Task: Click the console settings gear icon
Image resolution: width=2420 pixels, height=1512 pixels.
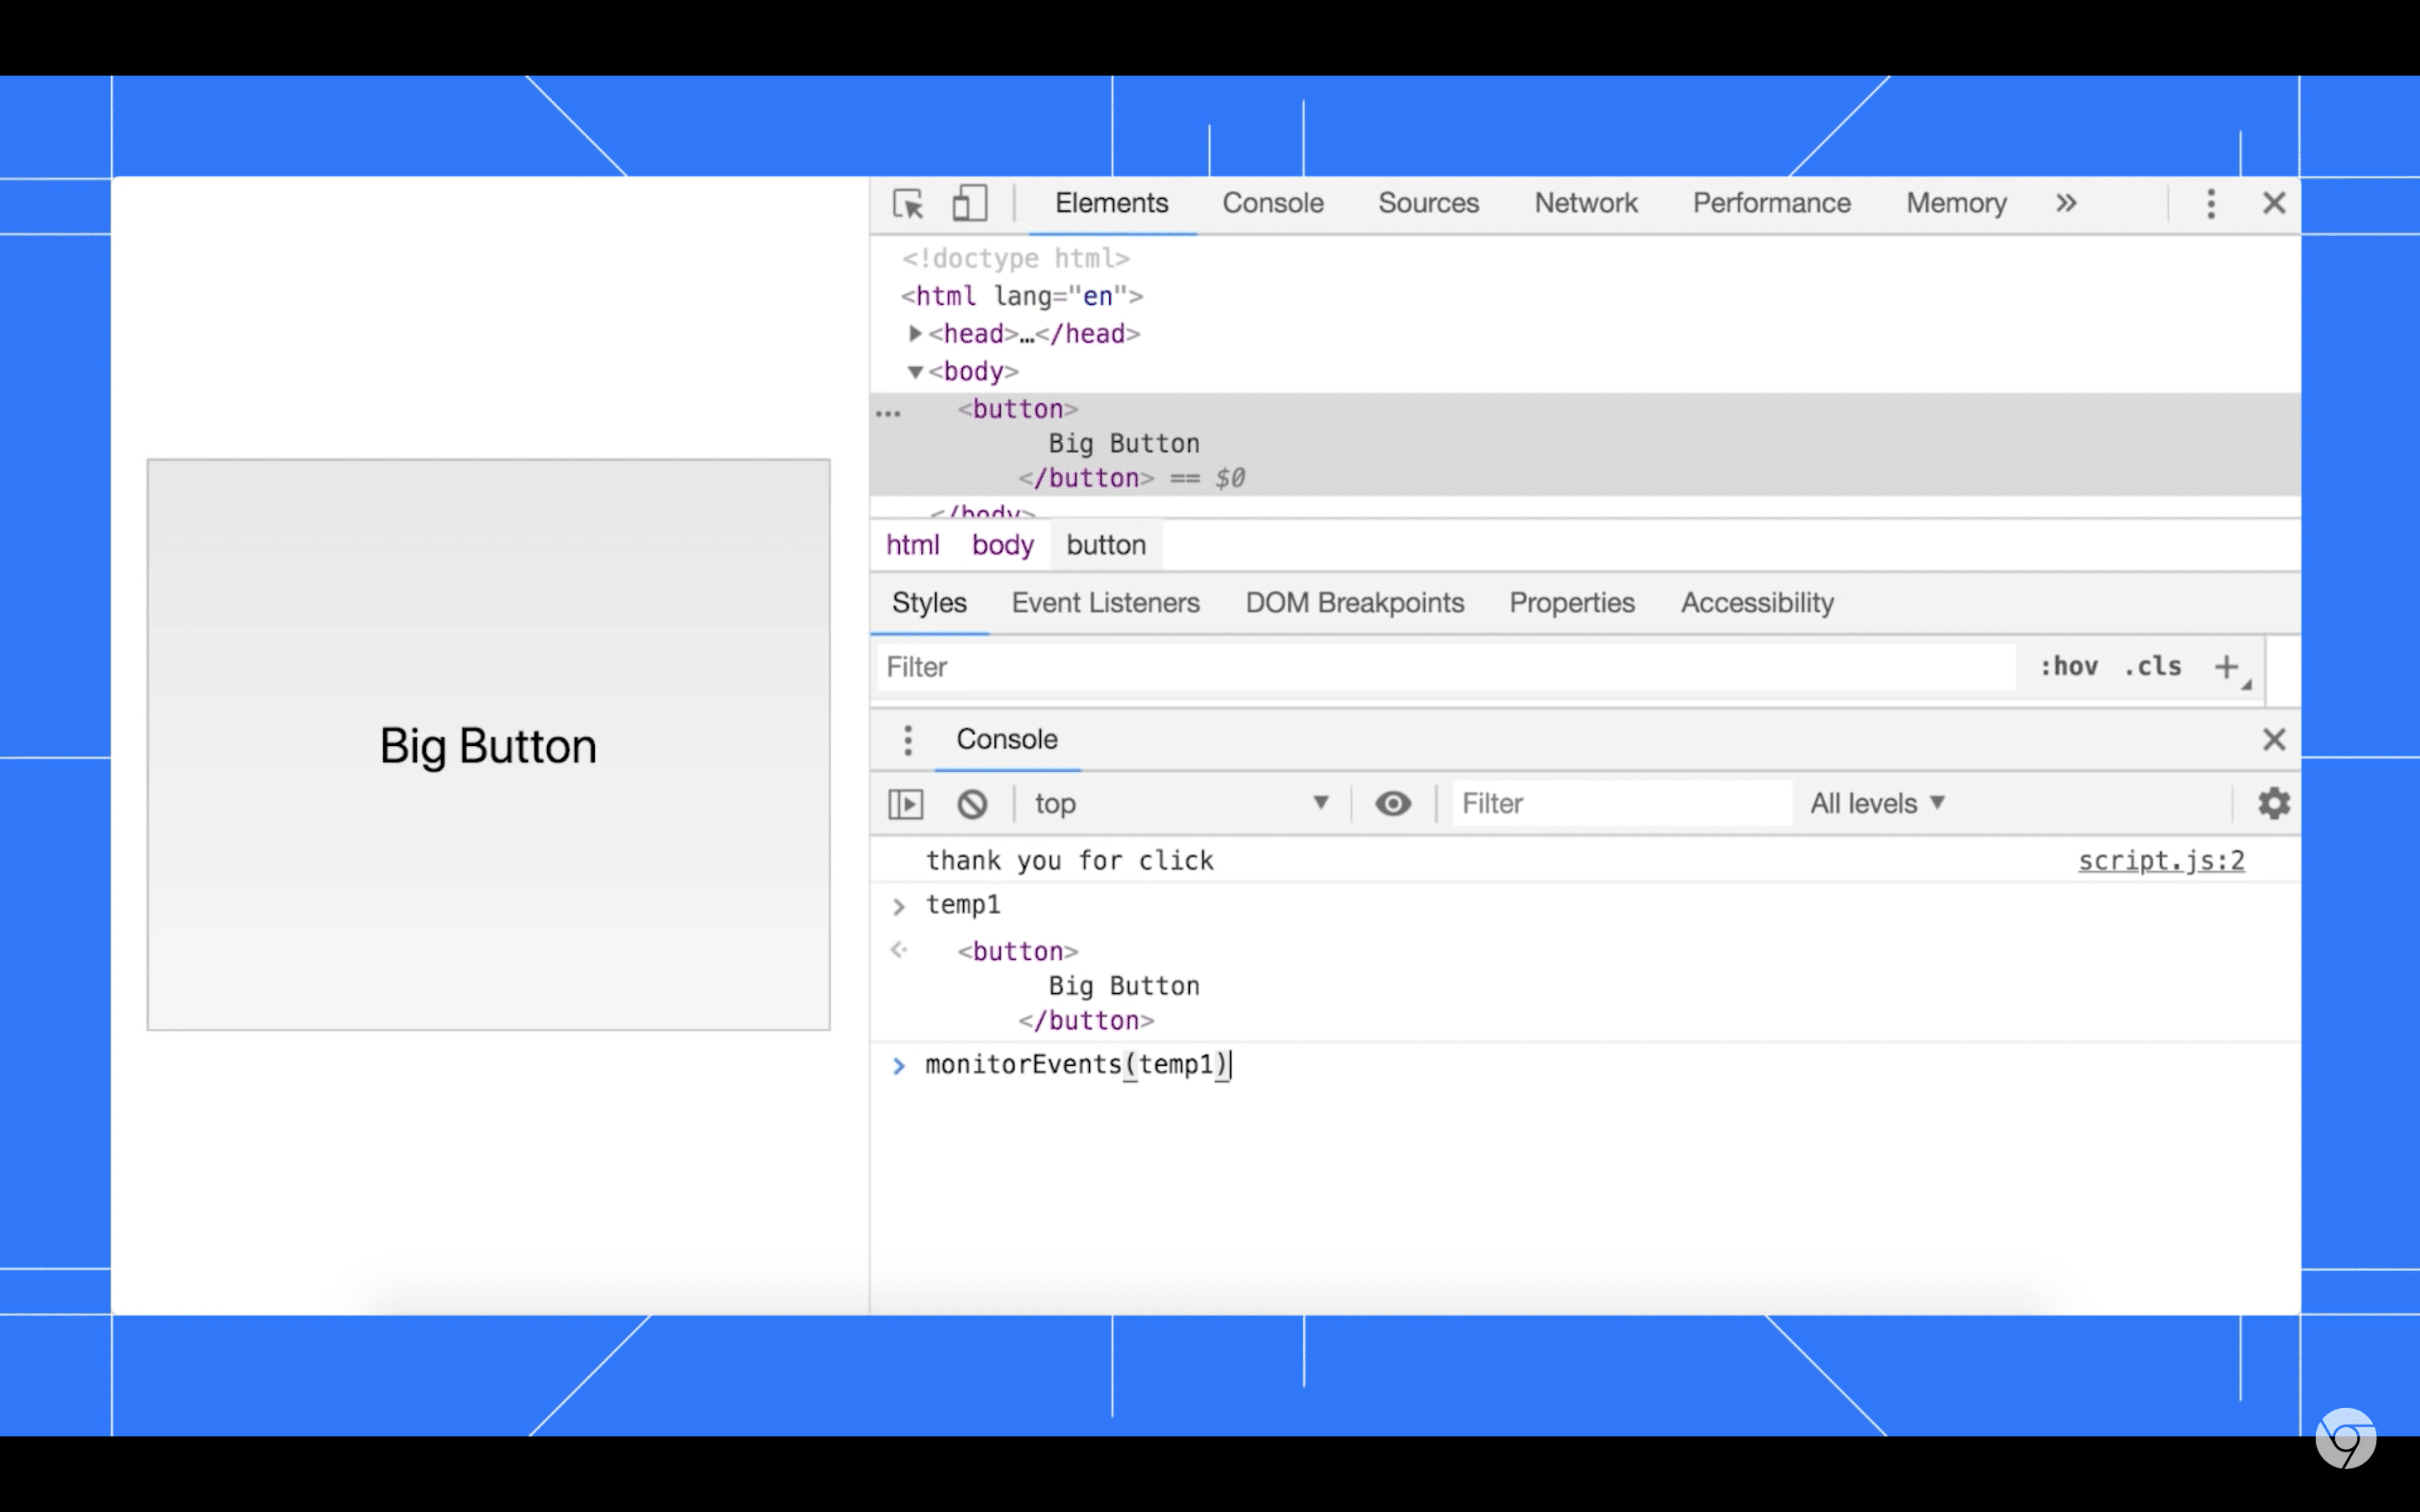Action: coord(2272,803)
